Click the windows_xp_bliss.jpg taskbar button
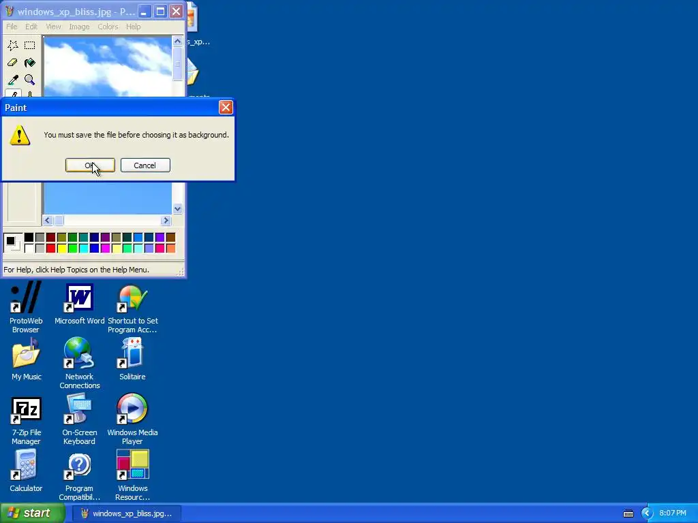 (x=126, y=513)
